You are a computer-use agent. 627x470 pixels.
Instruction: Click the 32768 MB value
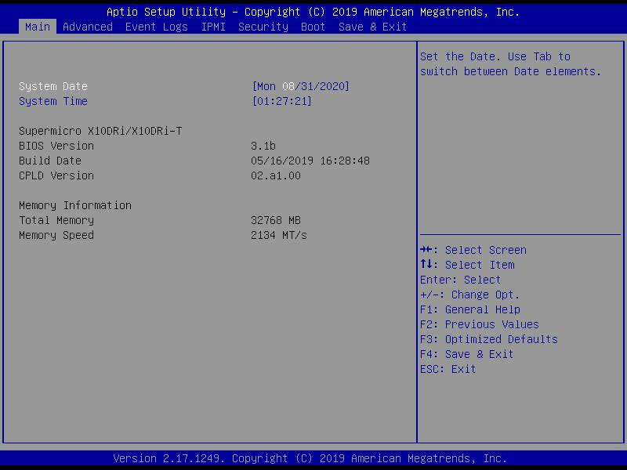[x=276, y=220]
